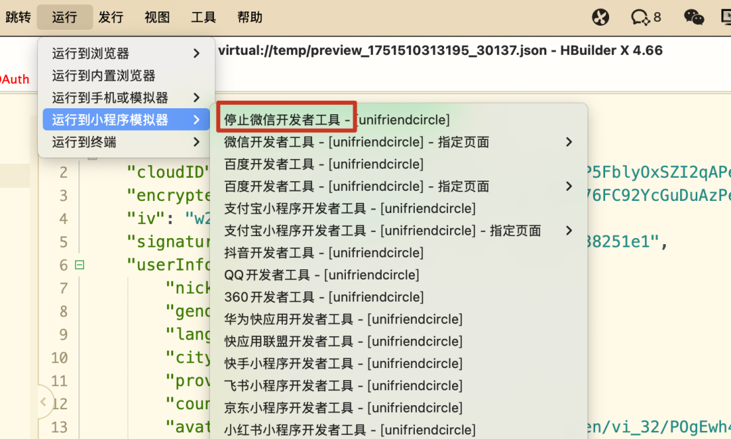Open the 工具 menu
This screenshot has height=439, width=731.
tap(203, 17)
